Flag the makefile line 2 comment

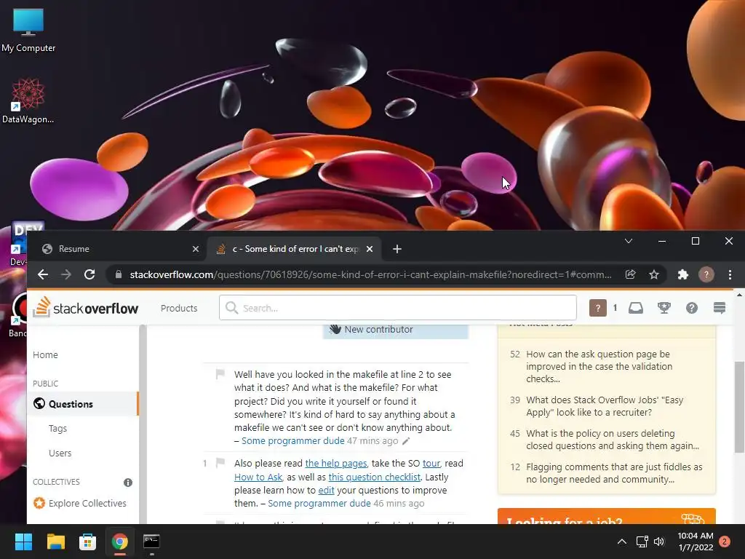pos(220,374)
